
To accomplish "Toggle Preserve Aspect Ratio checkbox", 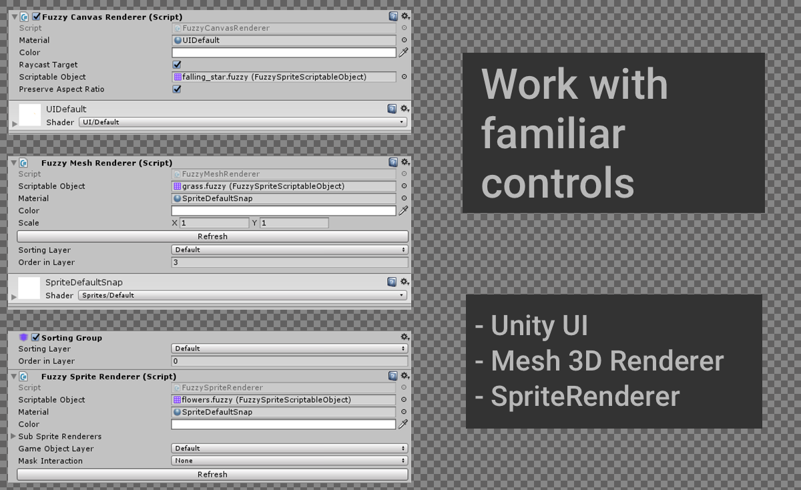I will (177, 89).
